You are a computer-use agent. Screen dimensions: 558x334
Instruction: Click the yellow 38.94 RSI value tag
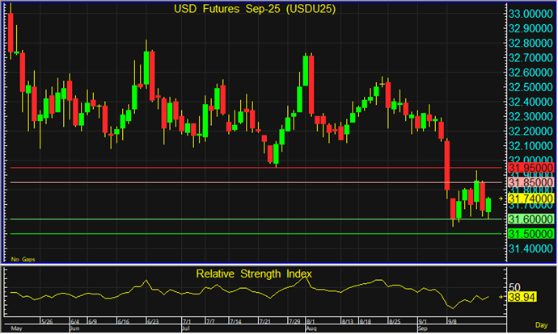pos(523,298)
